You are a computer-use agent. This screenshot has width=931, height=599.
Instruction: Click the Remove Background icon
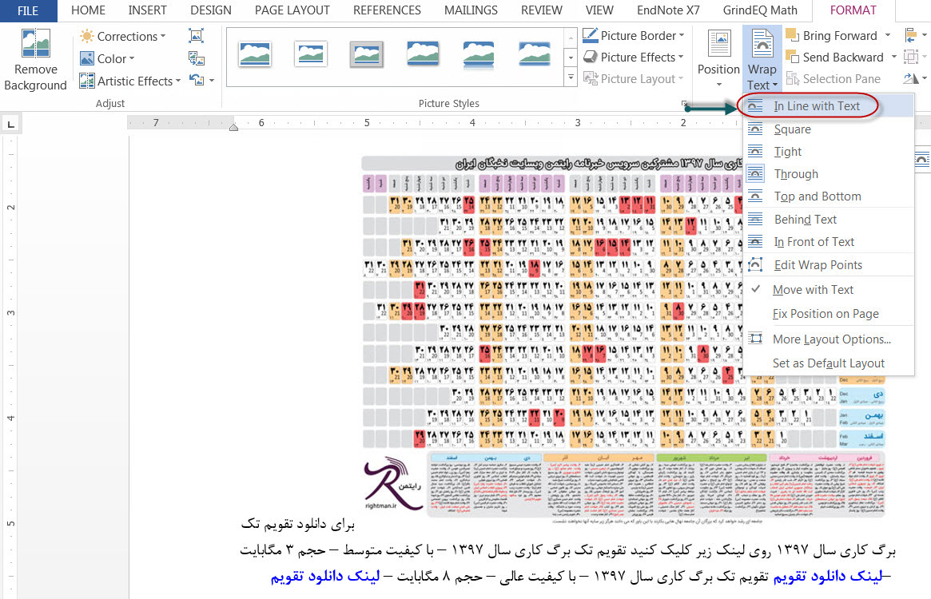click(35, 46)
